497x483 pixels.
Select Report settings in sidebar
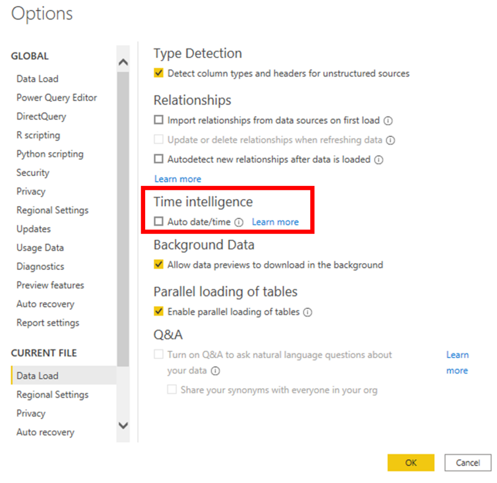48,323
